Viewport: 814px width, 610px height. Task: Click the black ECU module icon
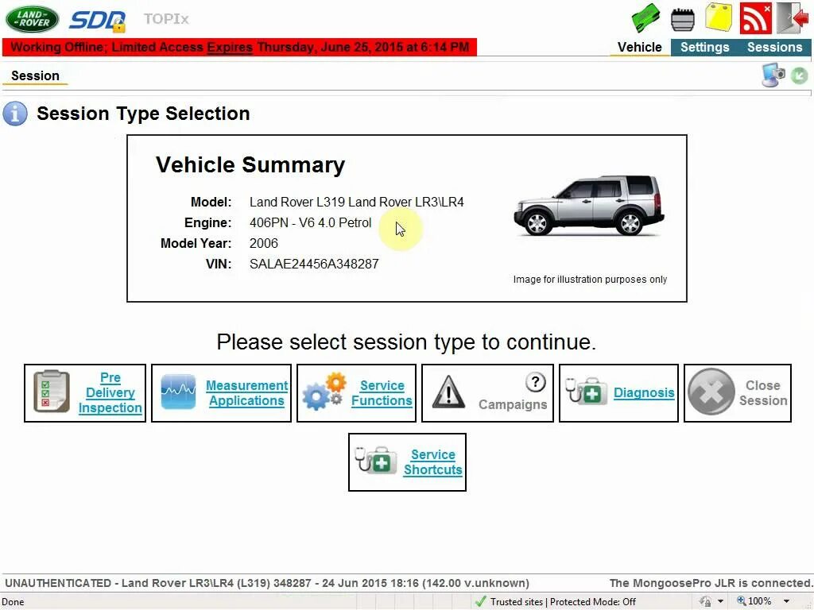683,19
